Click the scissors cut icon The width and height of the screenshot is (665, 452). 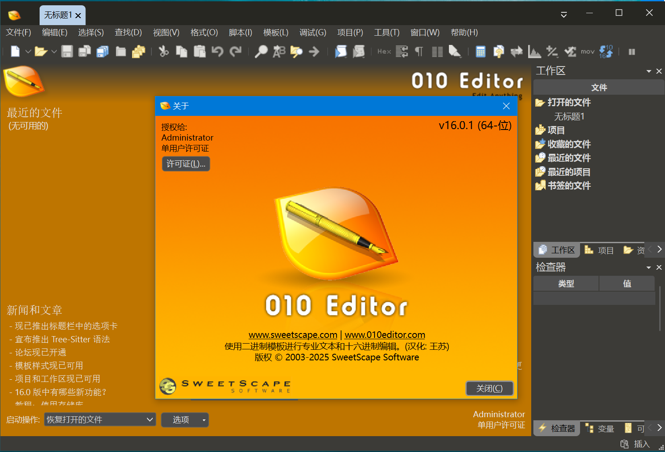164,52
